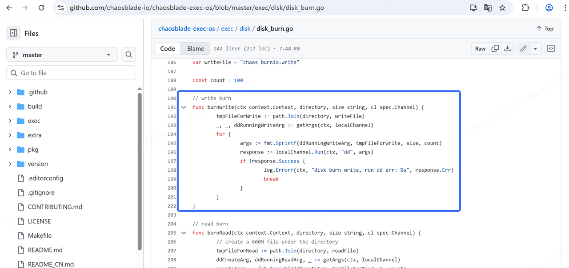Screen dimensions: 569x268
Task: Switch to the Blame tab
Action: click(196, 48)
